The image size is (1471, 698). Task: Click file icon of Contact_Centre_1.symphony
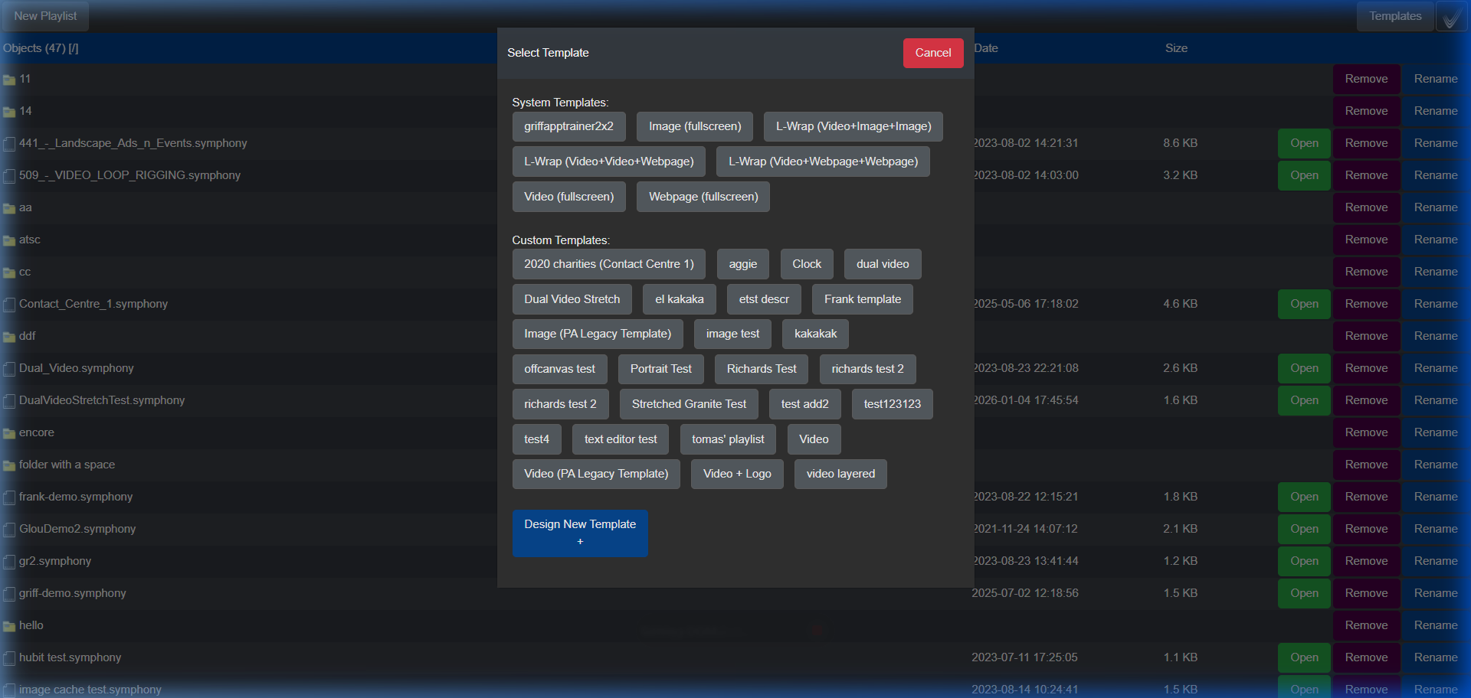point(9,305)
